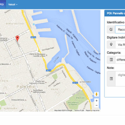The width and height of the screenshot is (125, 125).
Task: Focus the Note text area
Action: (x=120, y=79)
